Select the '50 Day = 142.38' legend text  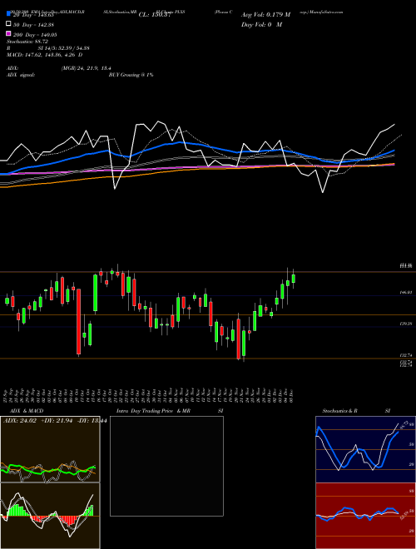(x=34, y=25)
